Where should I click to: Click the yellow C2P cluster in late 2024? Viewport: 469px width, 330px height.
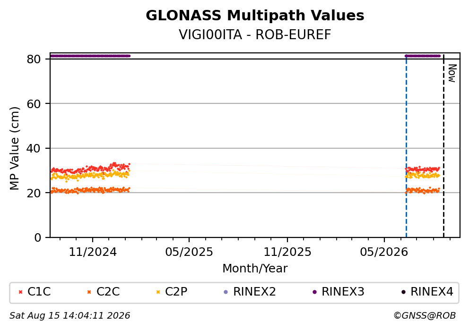90,176
